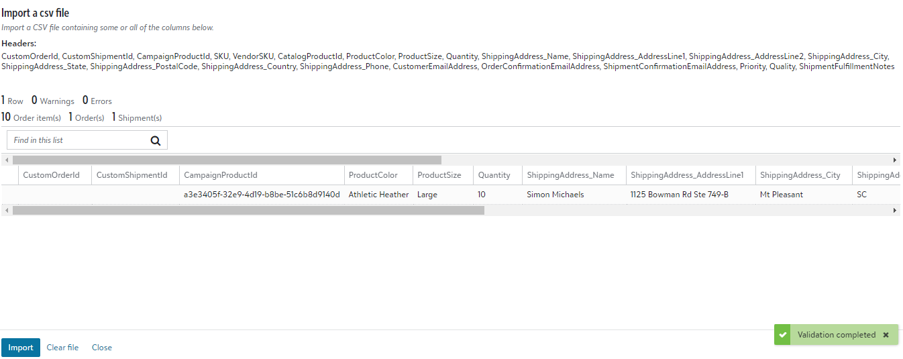Select the Simon Michaels cell
The width and height of the screenshot is (903, 359).
(x=574, y=195)
